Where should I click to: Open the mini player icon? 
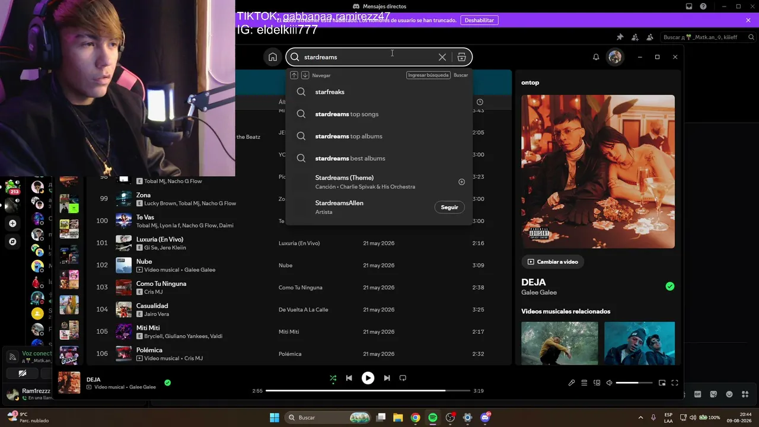[662, 383]
